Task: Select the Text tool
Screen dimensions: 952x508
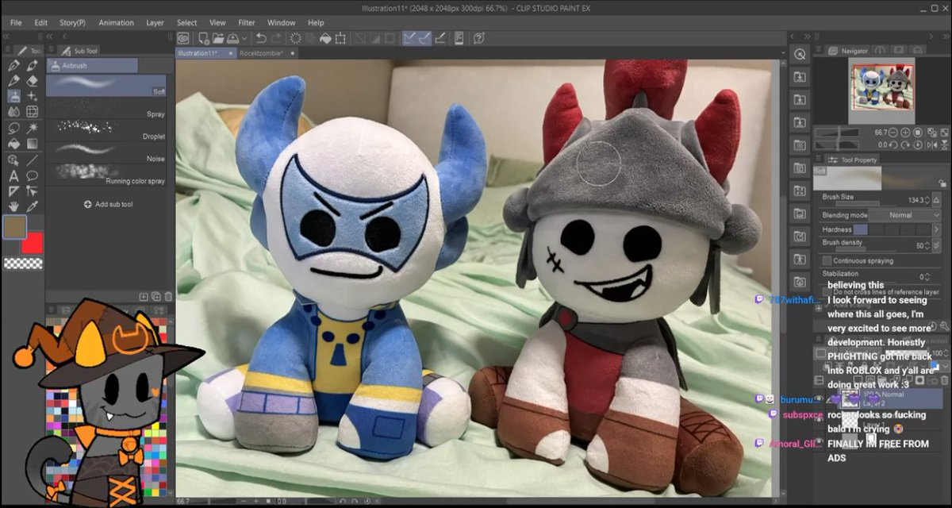Action: [13, 176]
